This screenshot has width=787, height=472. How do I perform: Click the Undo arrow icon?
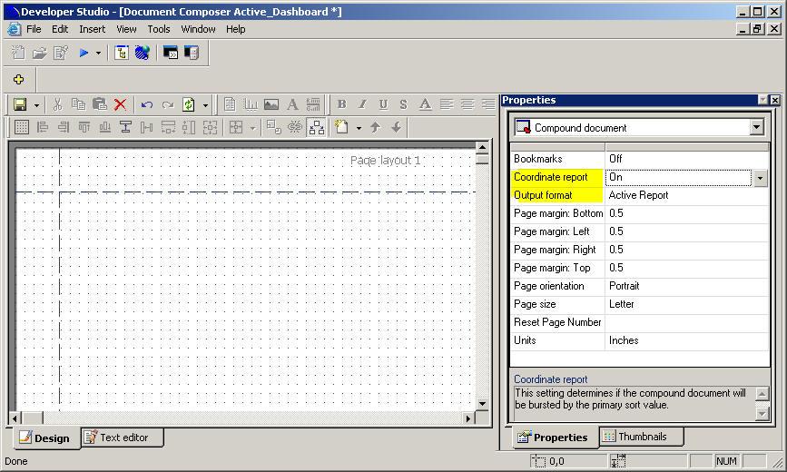[146, 104]
